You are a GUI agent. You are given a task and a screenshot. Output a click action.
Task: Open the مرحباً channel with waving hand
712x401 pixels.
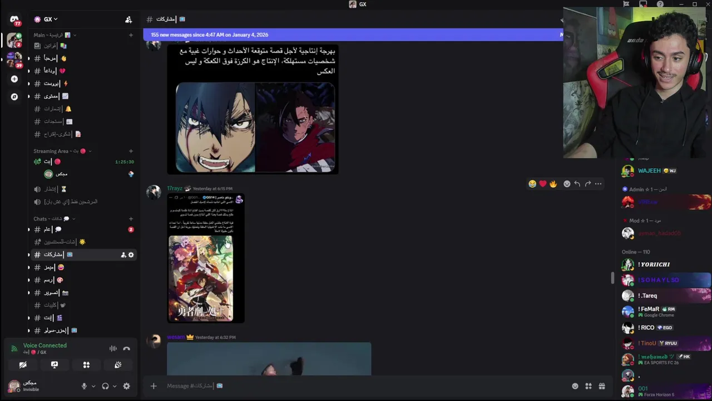(x=83, y=58)
